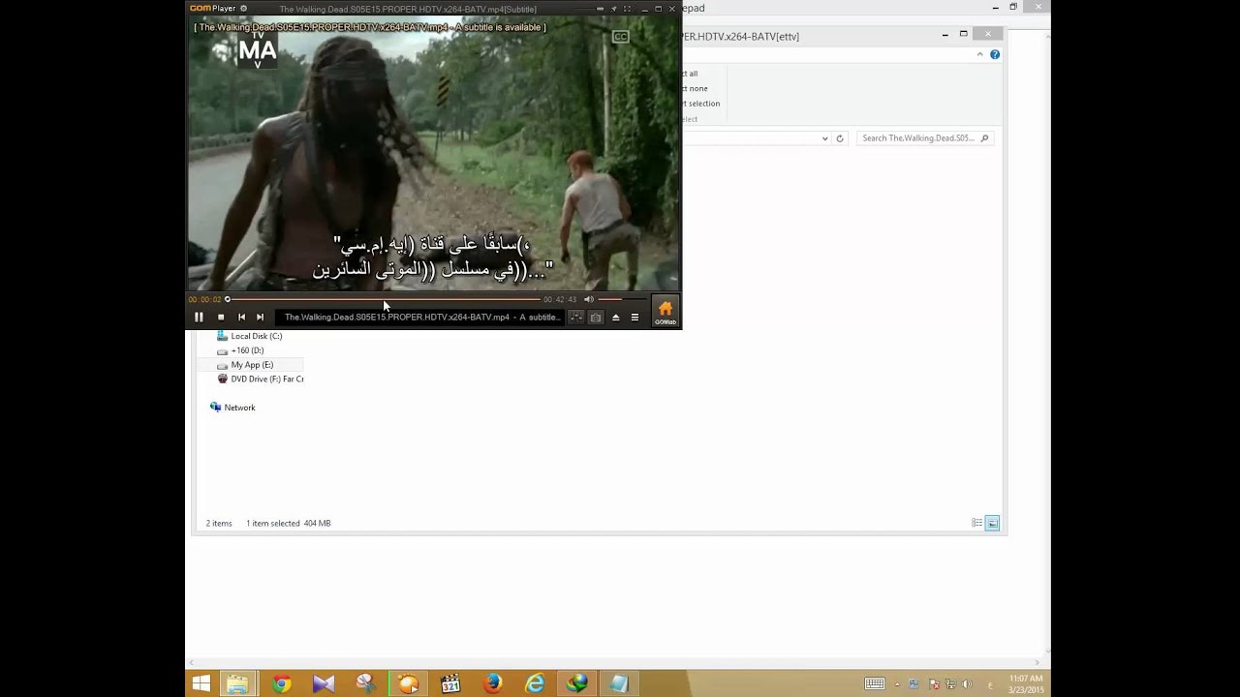Stop playback in GOM Player
This screenshot has height=697, width=1240.
[221, 317]
